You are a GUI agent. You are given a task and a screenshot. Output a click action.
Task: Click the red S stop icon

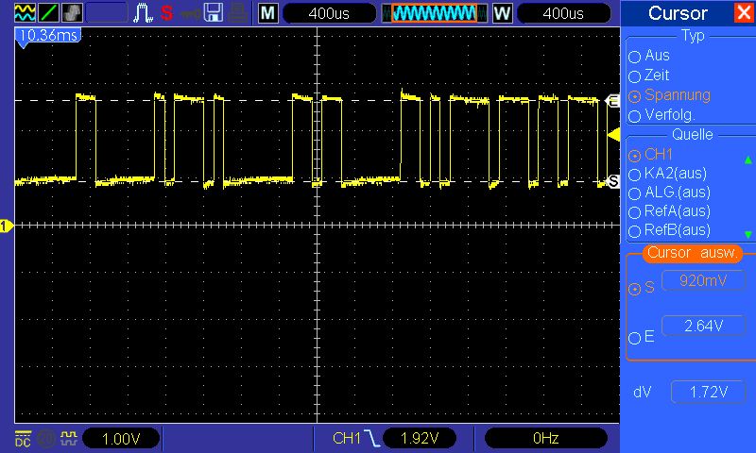[x=166, y=13]
